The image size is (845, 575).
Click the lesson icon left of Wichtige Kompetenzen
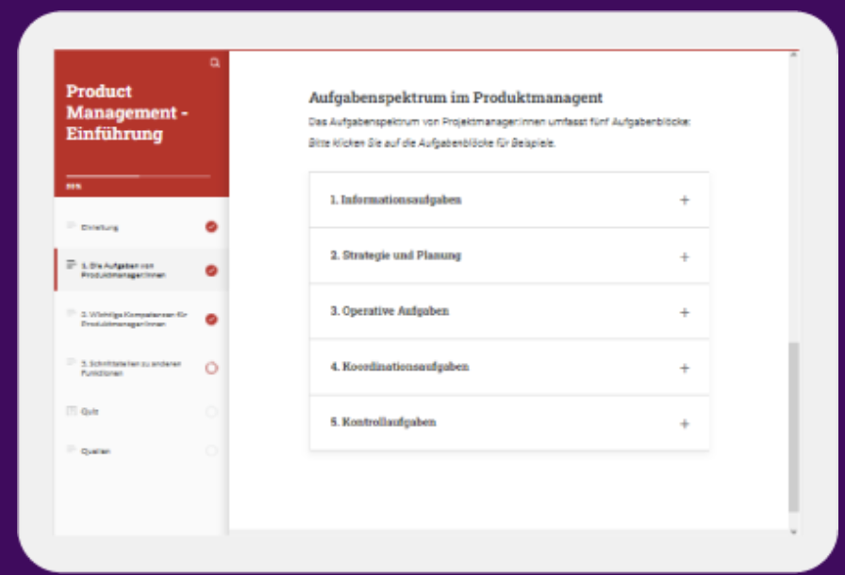[71, 313]
